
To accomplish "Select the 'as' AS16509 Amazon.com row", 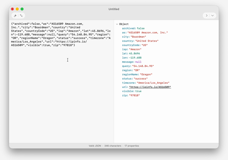I will click(145, 32).
